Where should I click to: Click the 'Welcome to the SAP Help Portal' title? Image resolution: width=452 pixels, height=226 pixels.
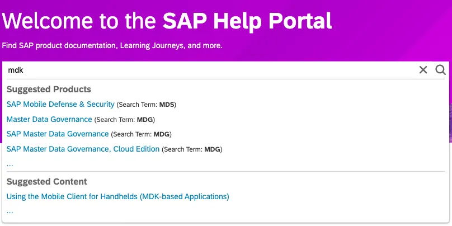[x=167, y=21]
